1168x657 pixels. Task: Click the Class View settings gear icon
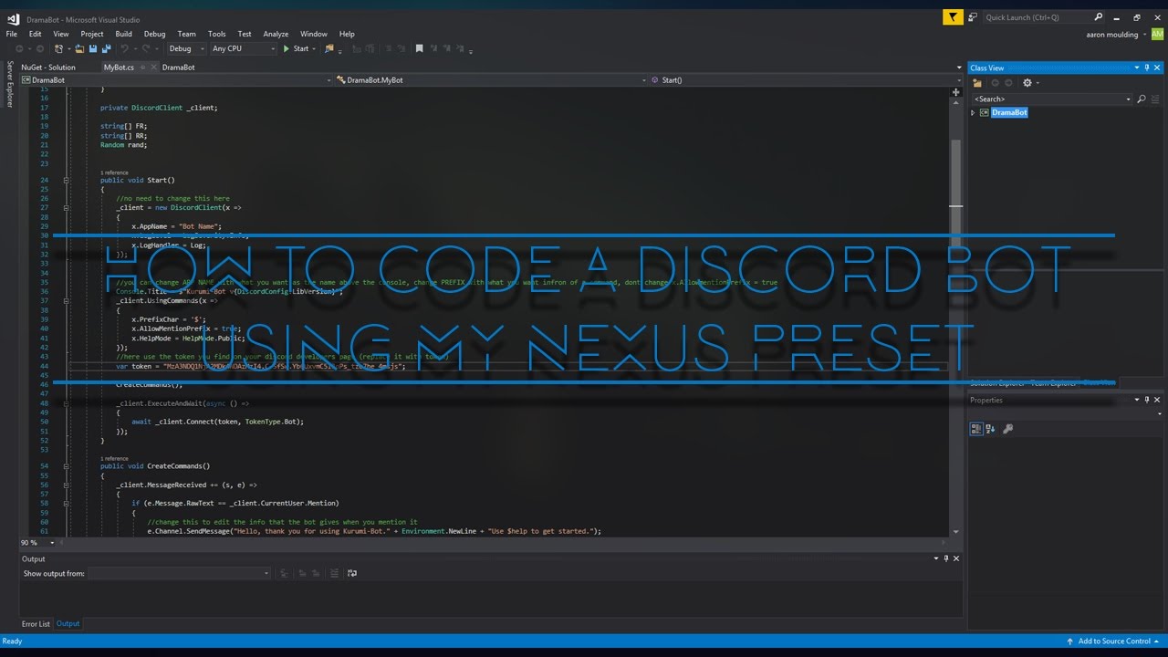point(1027,83)
